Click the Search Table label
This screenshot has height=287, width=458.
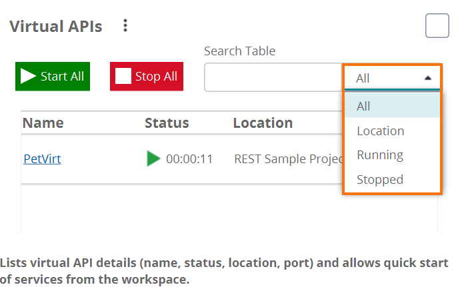click(240, 51)
